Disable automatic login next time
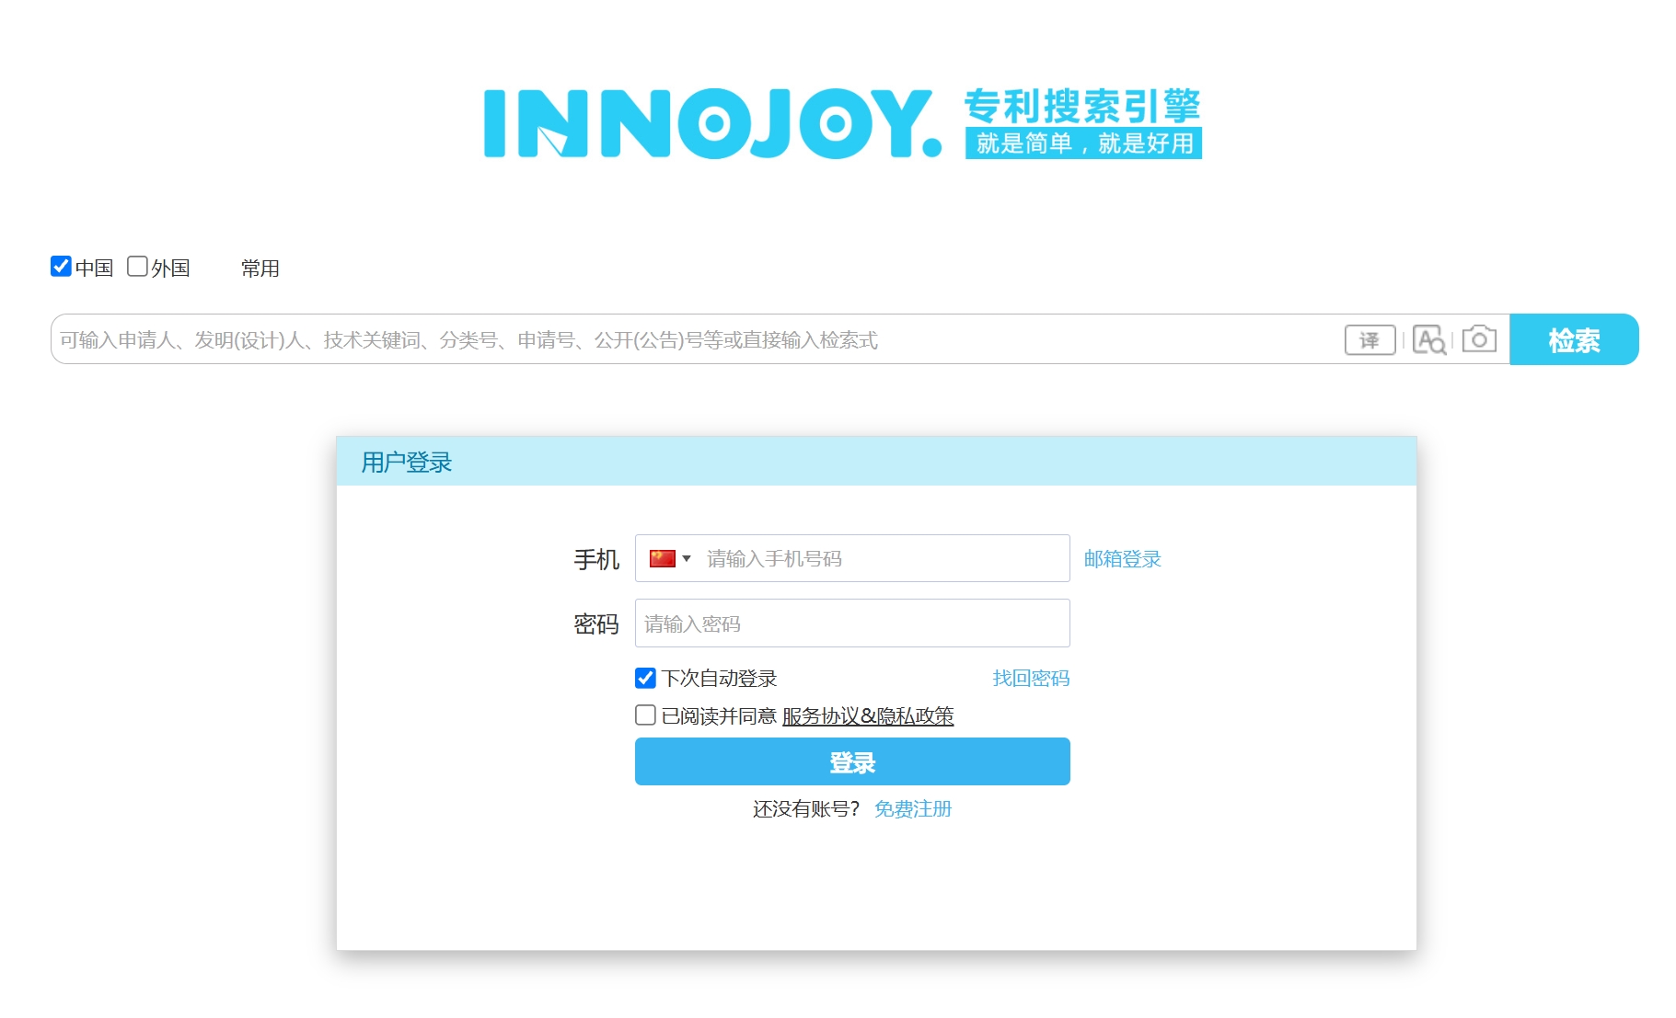1676x1018 pixels. (x=645, y=678)
